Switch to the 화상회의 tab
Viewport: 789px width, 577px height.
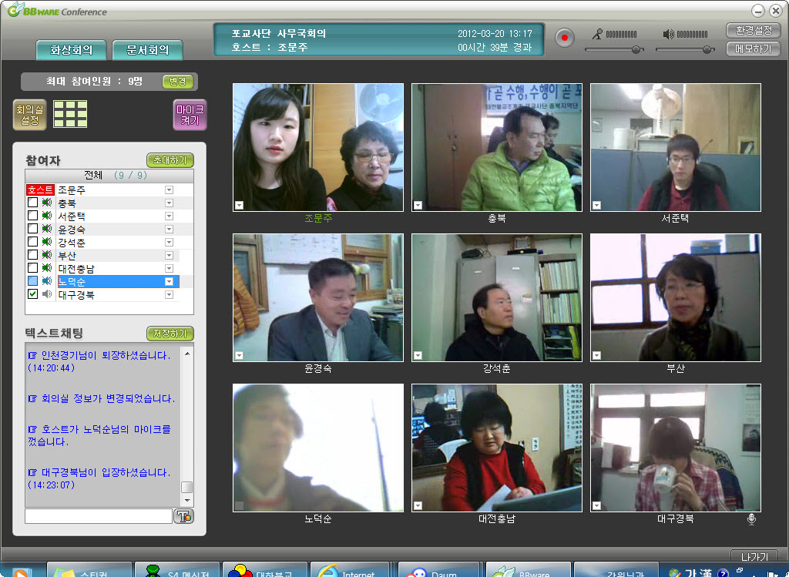[x=71, y=51]
